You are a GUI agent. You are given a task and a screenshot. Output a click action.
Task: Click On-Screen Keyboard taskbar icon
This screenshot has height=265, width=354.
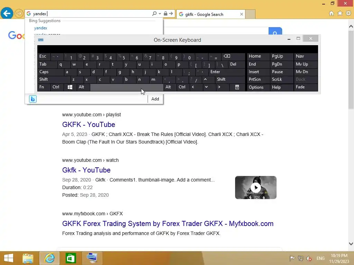(92, 258)
